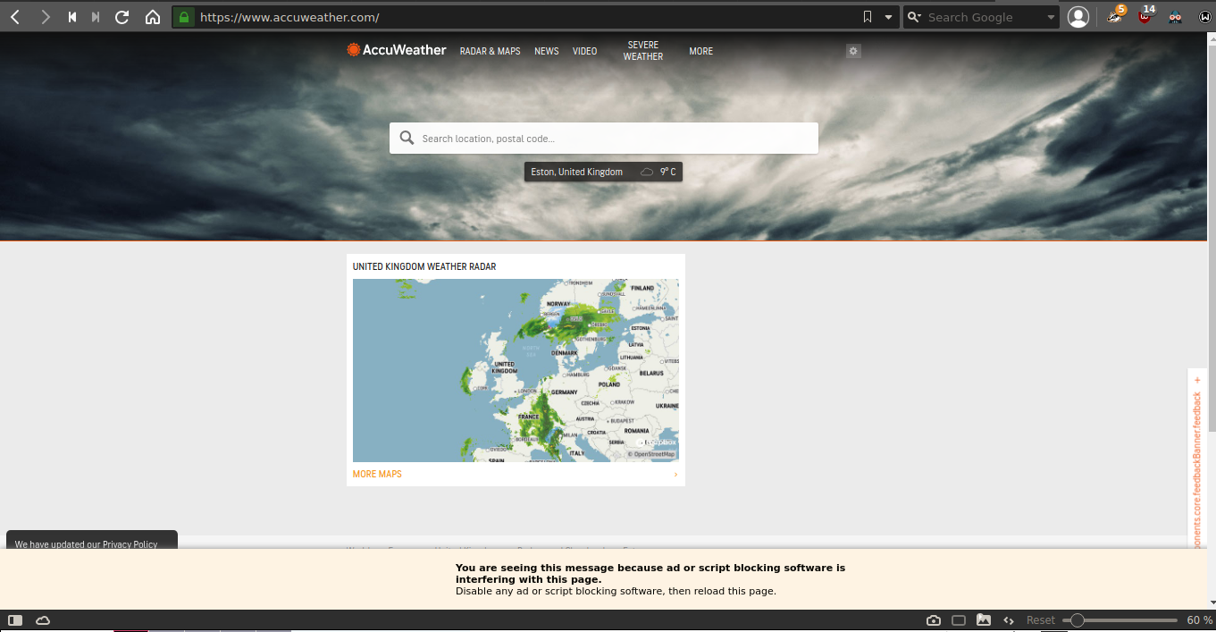Open the Video menu

click(x=584, y=52)
